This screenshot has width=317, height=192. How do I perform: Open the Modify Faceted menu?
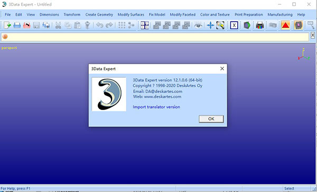[183, 15]
